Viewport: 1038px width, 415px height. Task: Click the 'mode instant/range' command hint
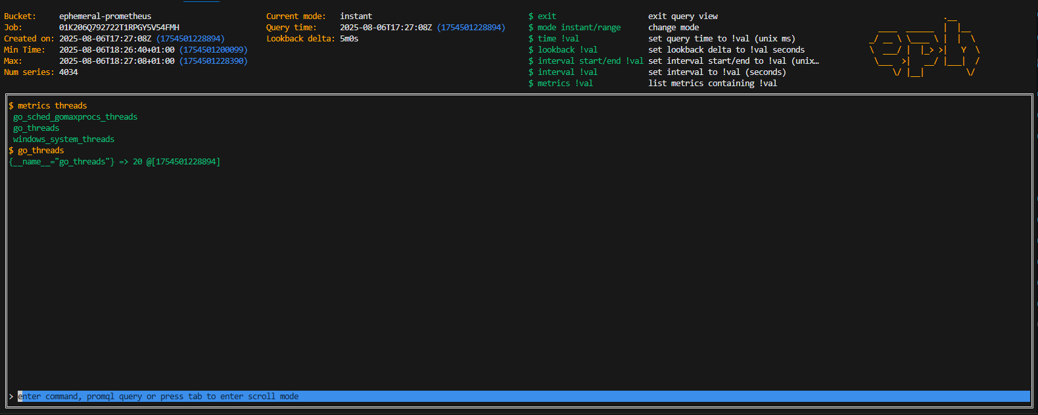tap(575, 28)
